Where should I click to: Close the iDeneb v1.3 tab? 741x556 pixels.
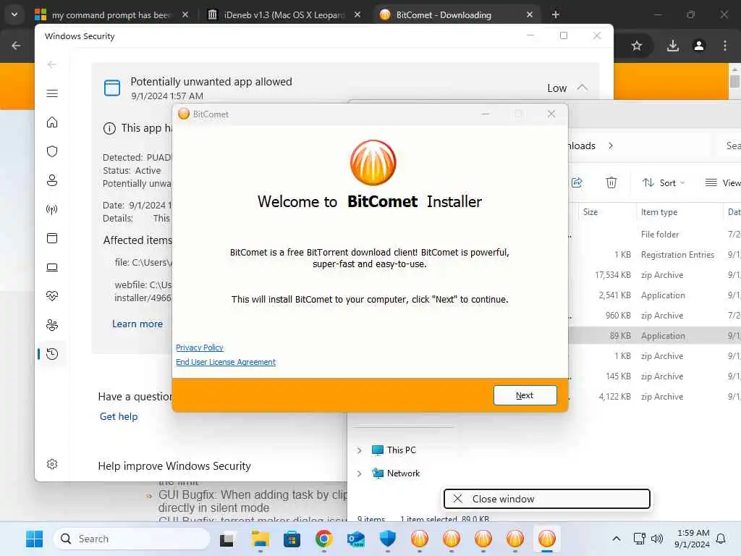357,14
